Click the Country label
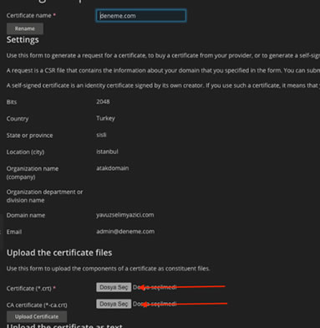 coord(18,119)
